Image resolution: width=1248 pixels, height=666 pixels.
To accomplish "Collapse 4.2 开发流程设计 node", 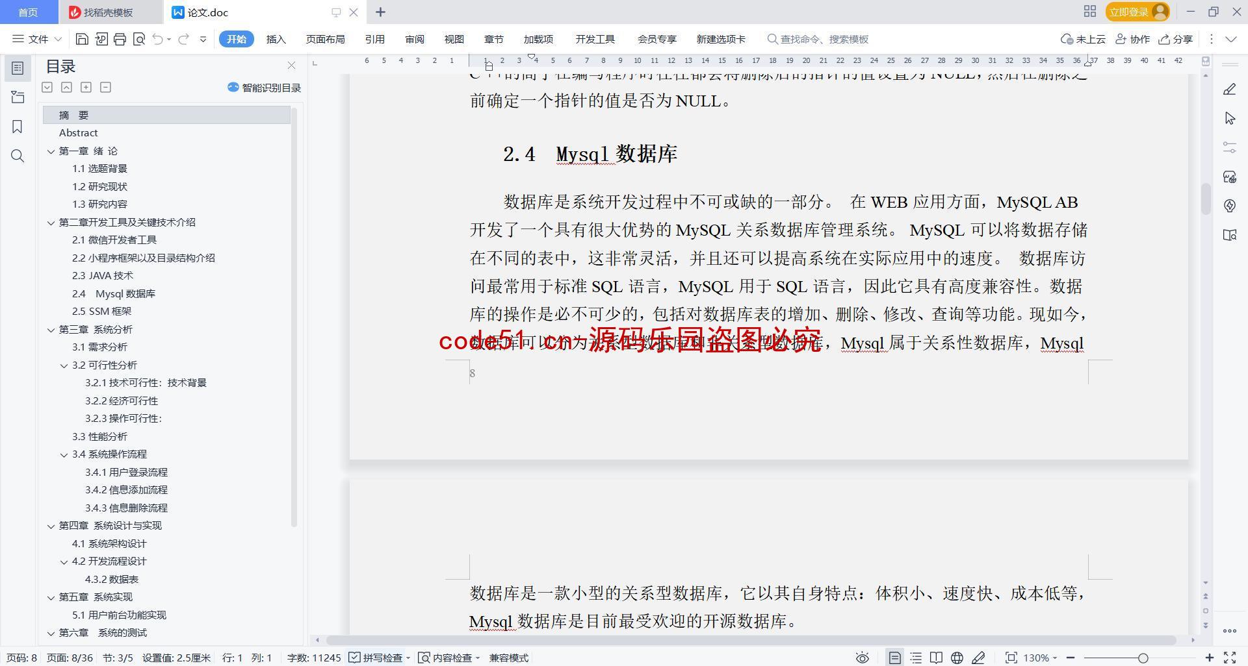I will (64, 561).
